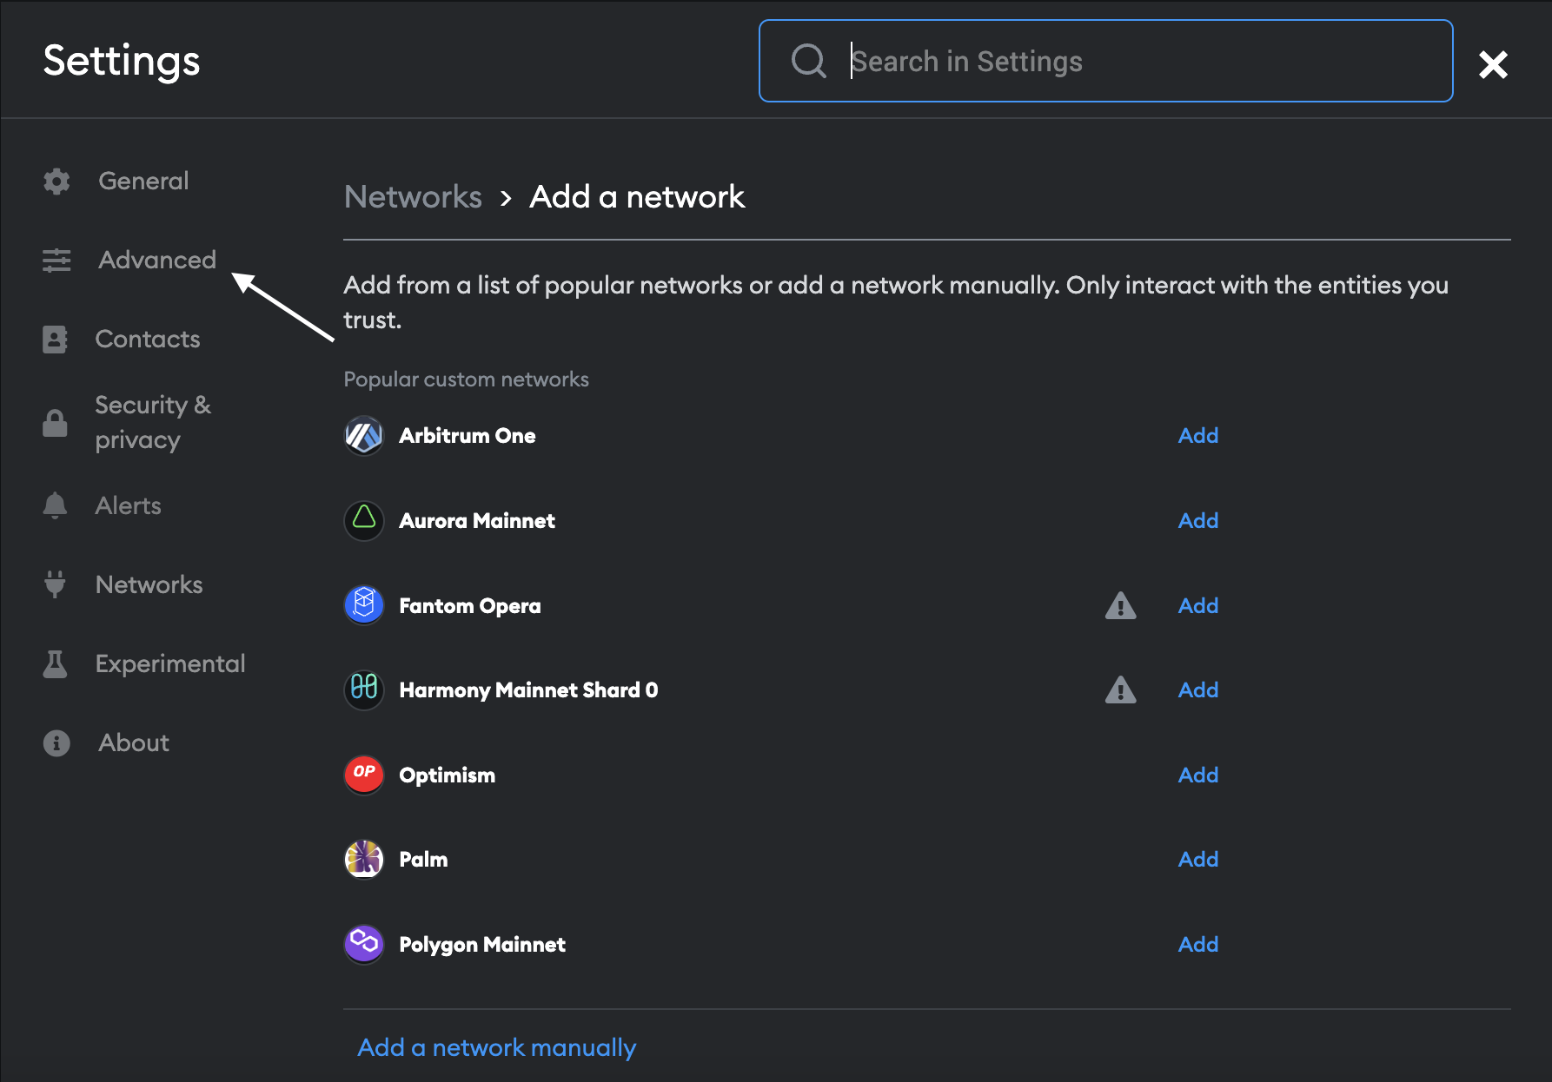Screen dimensions: 1552x1082
Task: Add the Polygon Mainnet network
Action: click(1198, 944)
